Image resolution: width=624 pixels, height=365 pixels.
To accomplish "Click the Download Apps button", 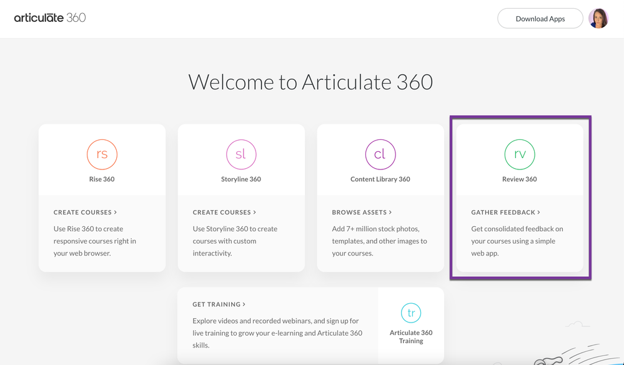I will (x=540, y=19).
